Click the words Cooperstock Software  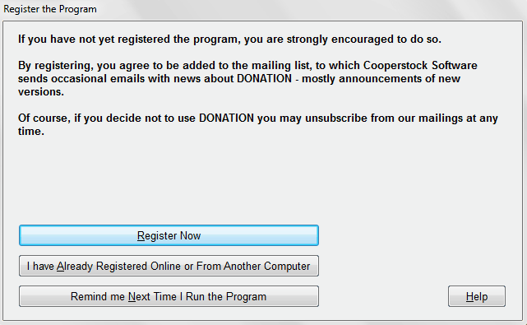click(x=420, y=65)
